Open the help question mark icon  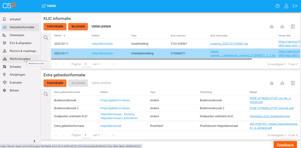277,6
